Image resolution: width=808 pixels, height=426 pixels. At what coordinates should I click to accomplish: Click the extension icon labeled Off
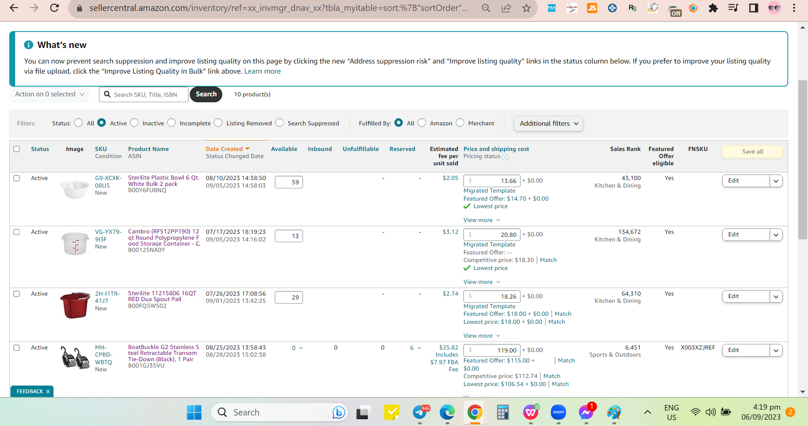[675, 11]
